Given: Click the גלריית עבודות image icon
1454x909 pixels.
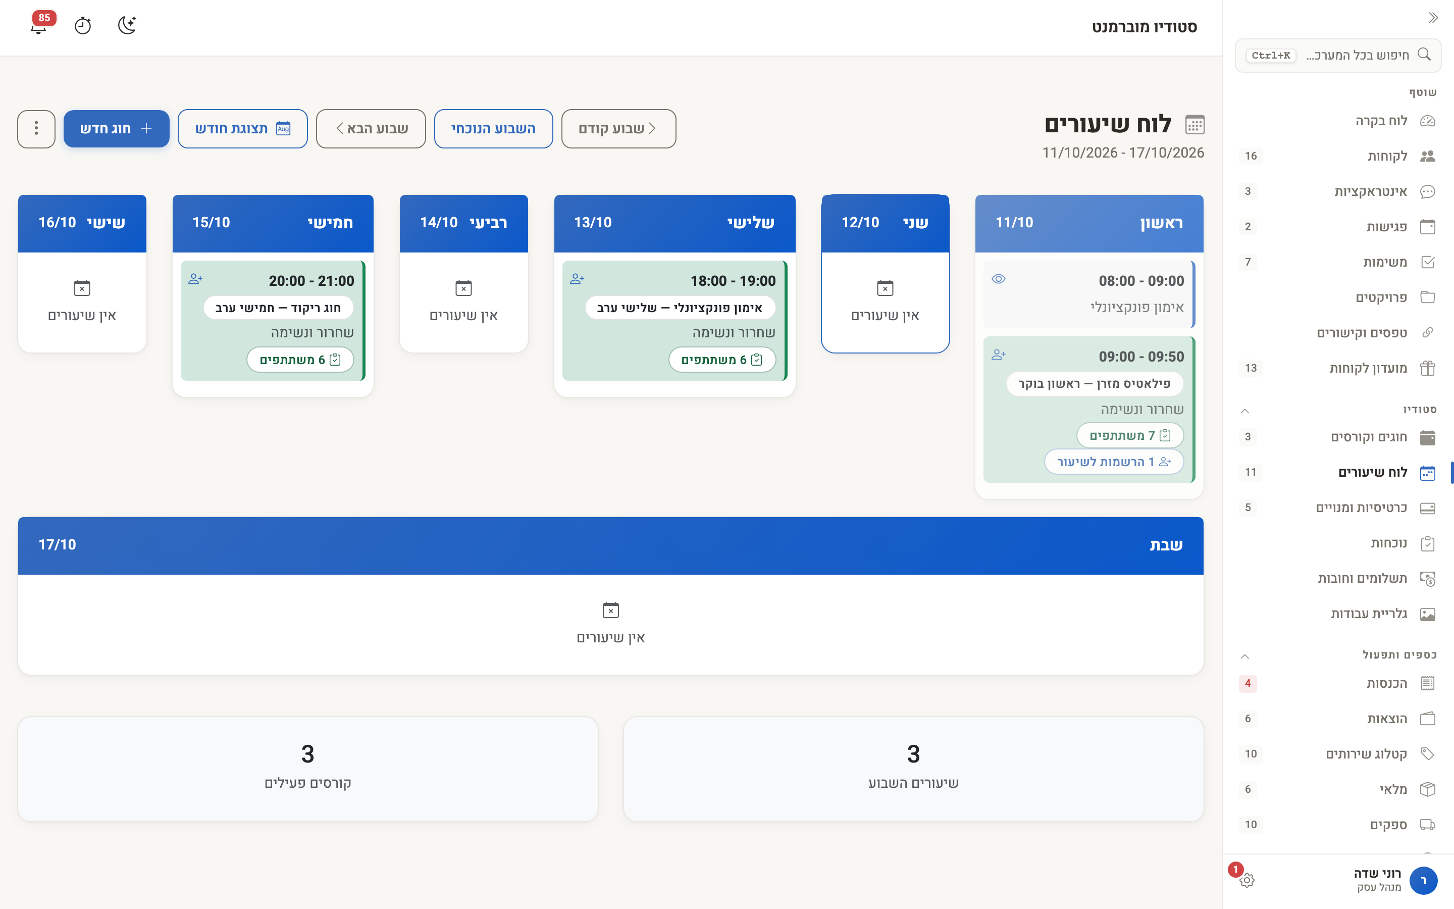Looking at the screenshot, I should (x=1428, y=614).
